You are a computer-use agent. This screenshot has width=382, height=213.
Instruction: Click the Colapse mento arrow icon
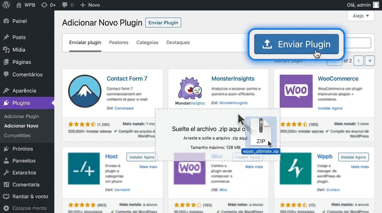[x=6, y=208]
